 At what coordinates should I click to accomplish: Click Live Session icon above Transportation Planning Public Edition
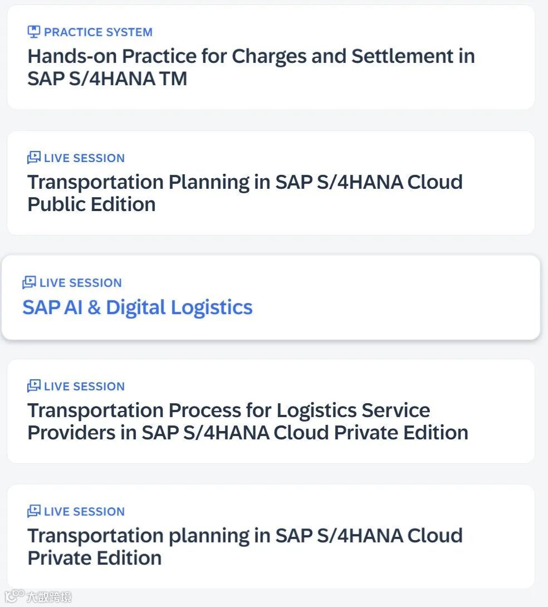tap(34, 158)
